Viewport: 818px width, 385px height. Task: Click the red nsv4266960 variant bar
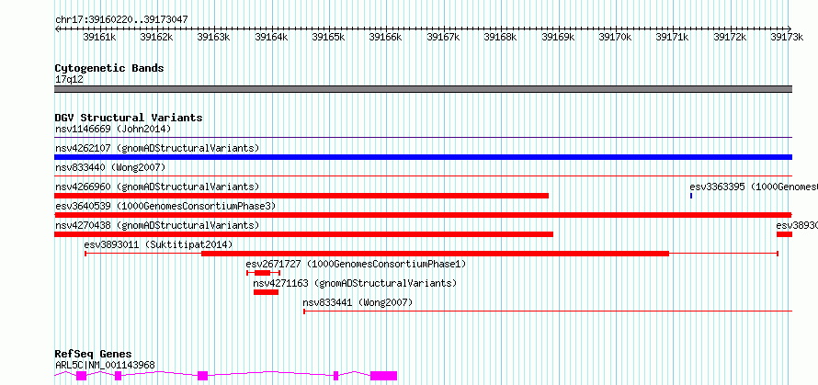coord(301,196)
